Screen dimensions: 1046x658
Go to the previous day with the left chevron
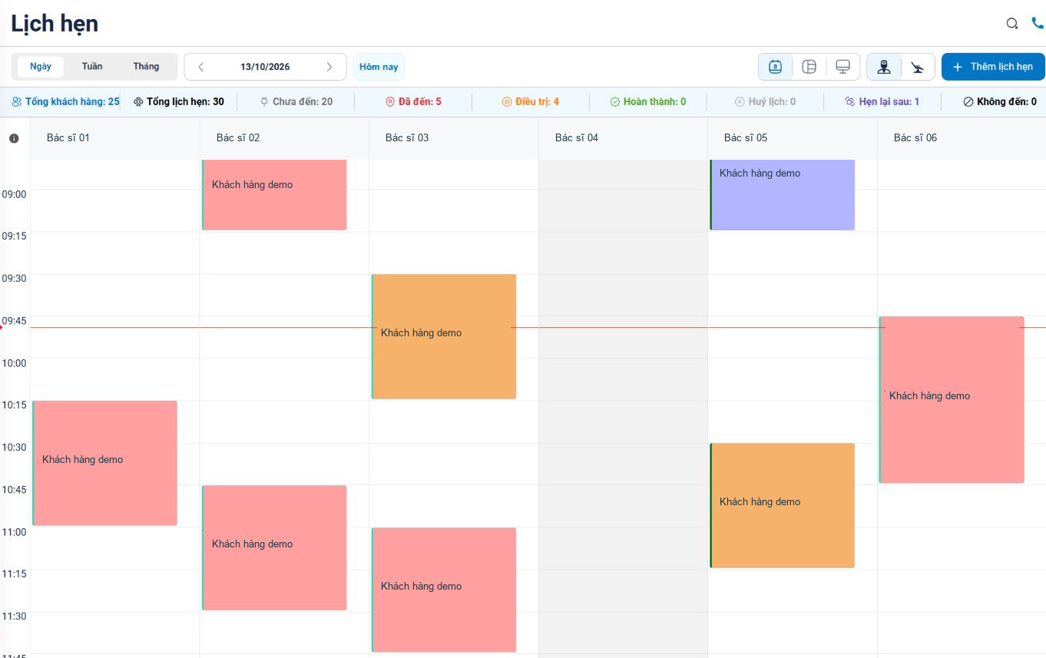click(x=201, y=67)
